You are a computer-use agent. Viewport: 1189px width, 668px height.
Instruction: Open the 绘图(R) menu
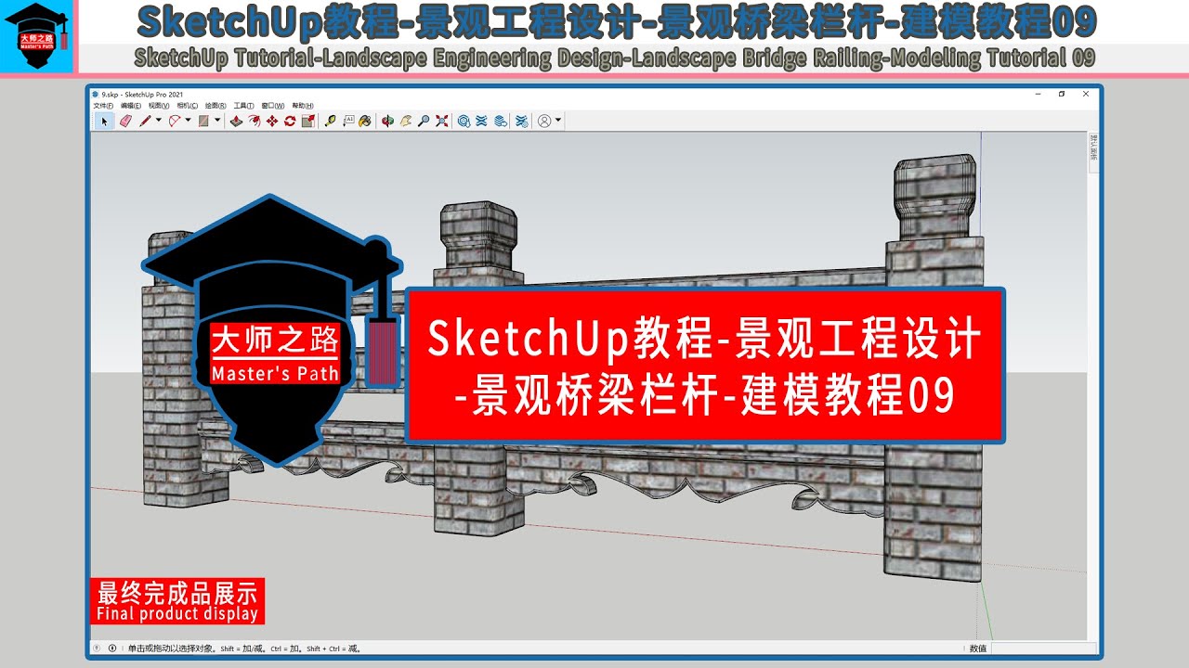coord(216,106)
